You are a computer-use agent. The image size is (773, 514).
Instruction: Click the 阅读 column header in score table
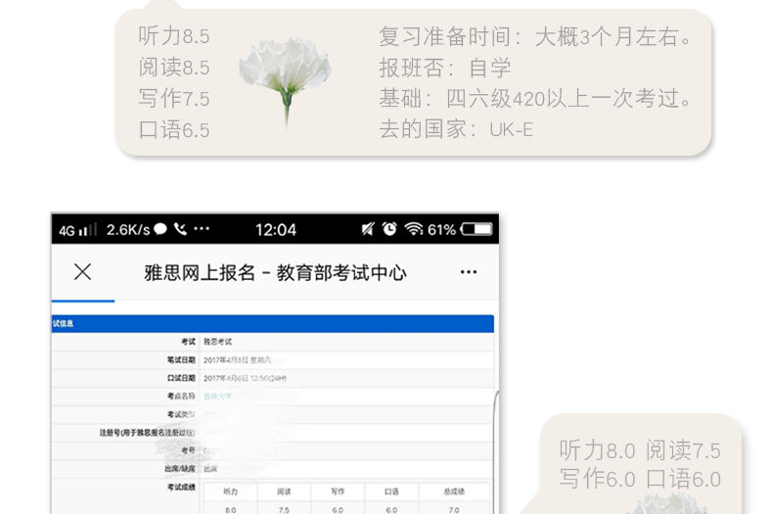tap(284, 491)
